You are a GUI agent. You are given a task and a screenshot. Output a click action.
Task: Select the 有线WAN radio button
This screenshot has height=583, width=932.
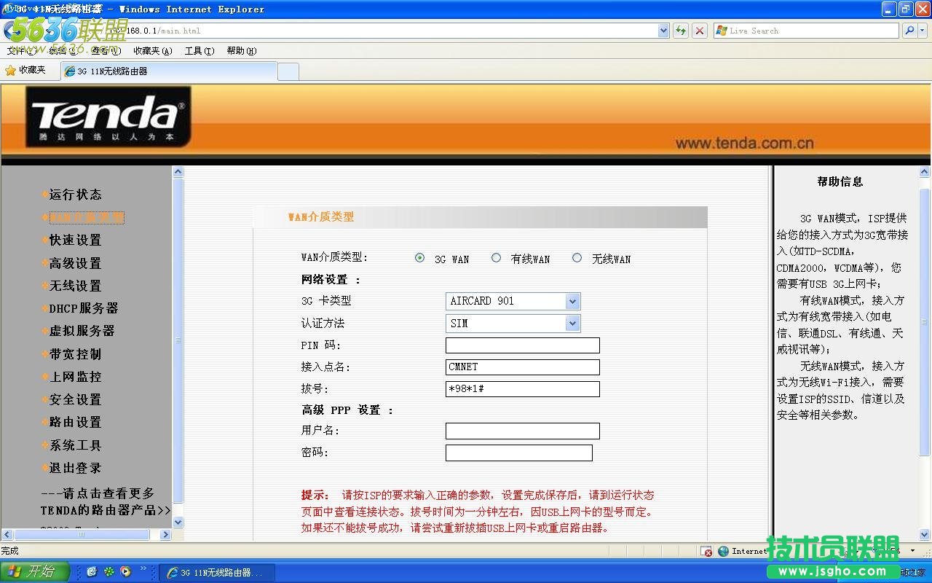pyautogui.click(x=496, y=257)
